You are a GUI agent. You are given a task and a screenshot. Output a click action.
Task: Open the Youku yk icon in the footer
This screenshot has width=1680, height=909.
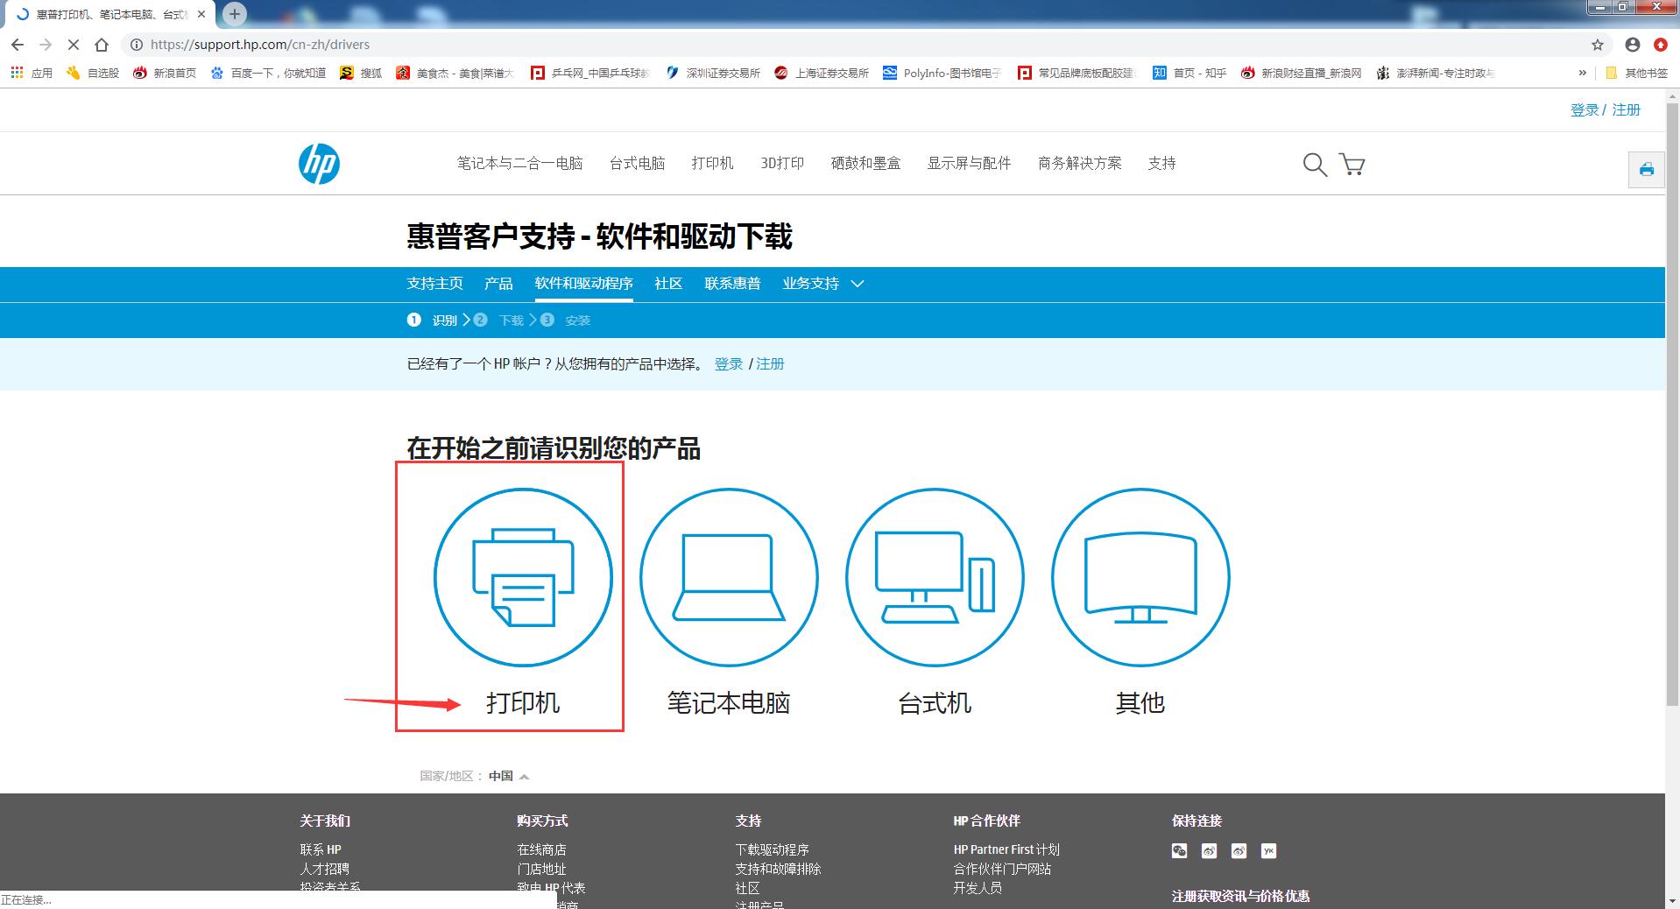pyautogui.click(x=1268, y=850)
